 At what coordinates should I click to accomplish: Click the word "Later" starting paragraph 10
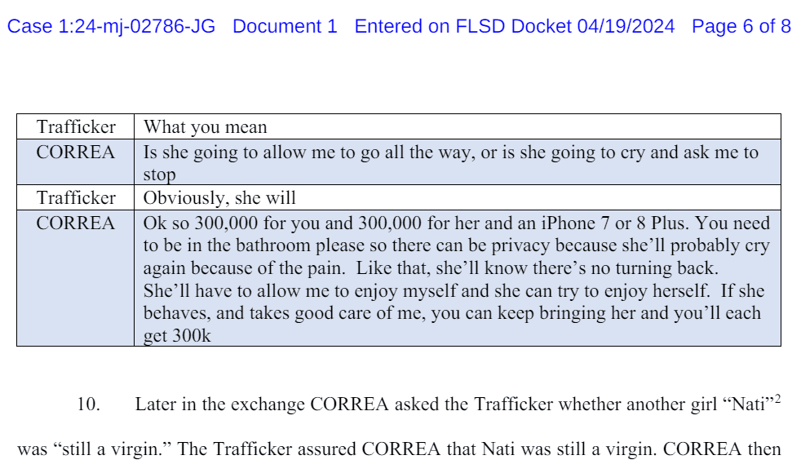point(153,404)
